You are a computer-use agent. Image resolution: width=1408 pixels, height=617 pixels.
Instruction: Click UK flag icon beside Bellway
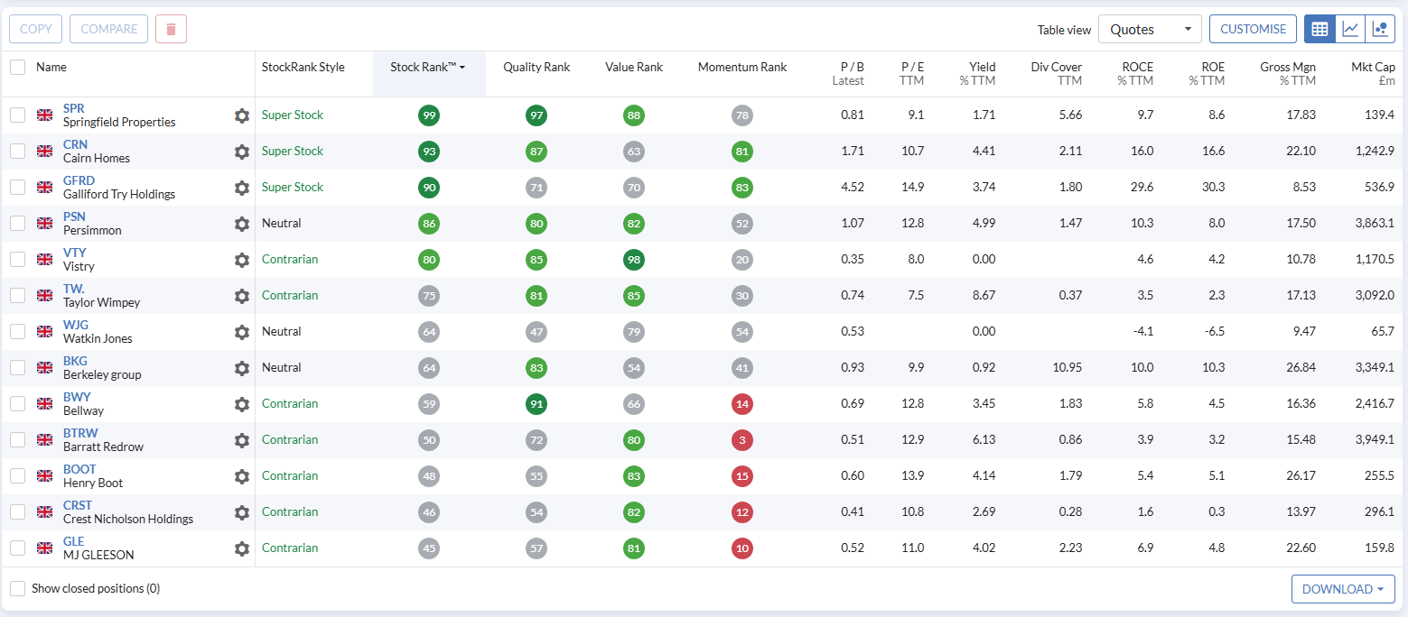point(44,404)
